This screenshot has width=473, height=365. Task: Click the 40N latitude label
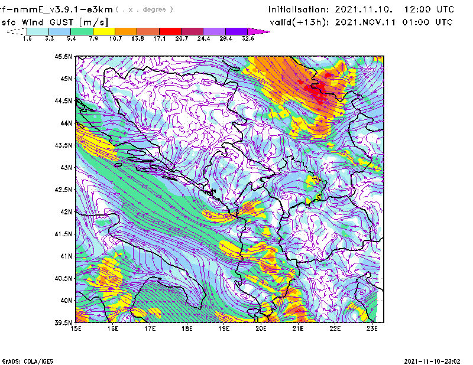pyautogui.click(x=66, y=301)
